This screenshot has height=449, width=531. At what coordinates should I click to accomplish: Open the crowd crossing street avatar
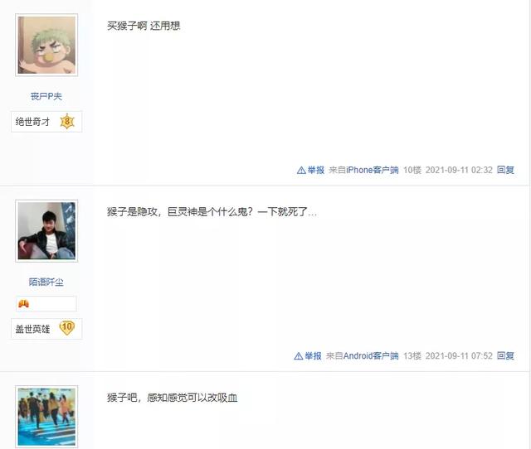[46, 417]
